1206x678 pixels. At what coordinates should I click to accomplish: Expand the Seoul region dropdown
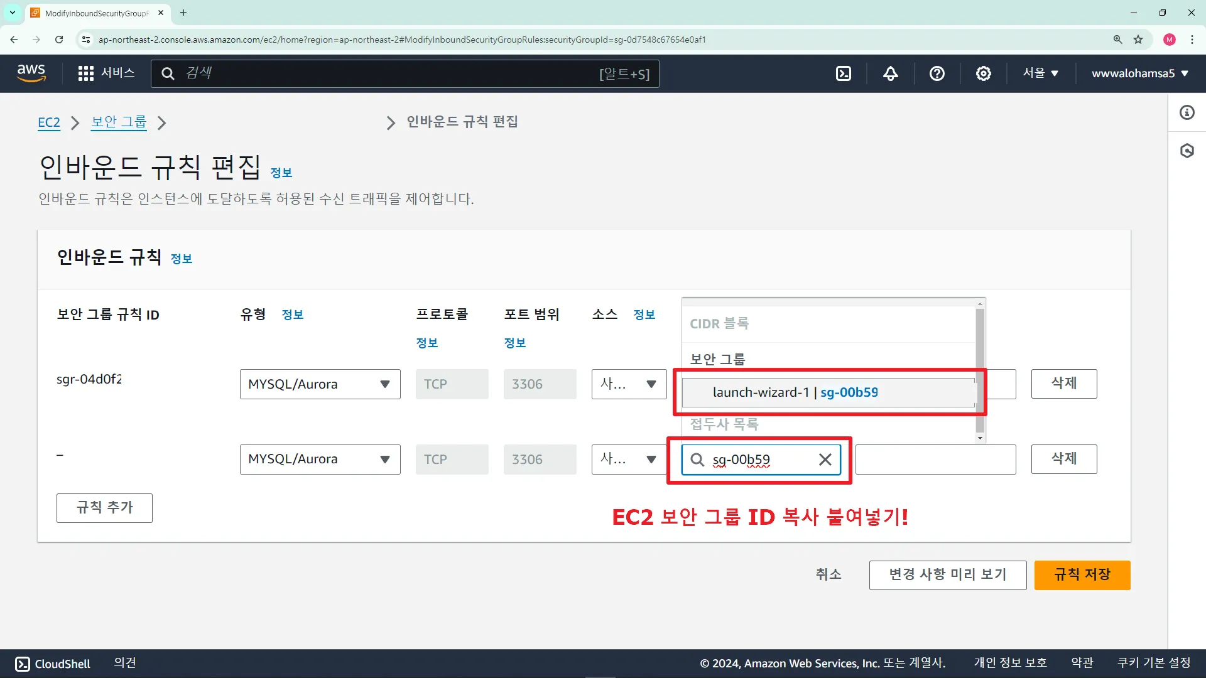[1040, 73]
